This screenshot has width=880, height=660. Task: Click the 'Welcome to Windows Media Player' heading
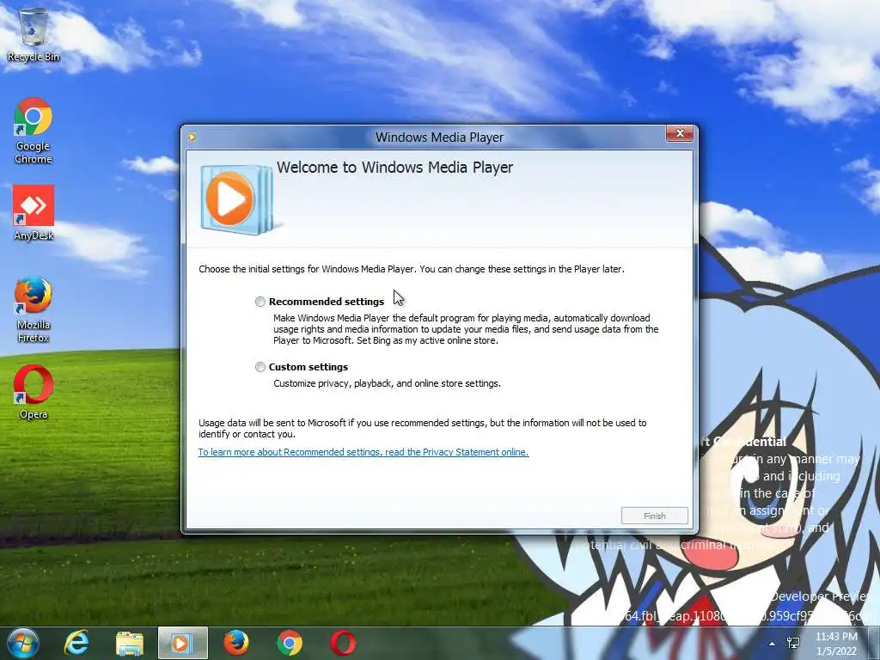coord(394,168)
